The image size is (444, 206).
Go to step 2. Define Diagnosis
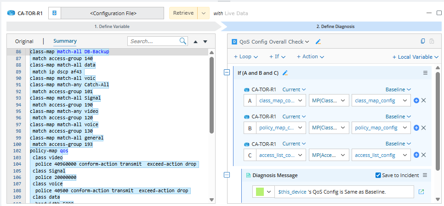coord(335,27)
